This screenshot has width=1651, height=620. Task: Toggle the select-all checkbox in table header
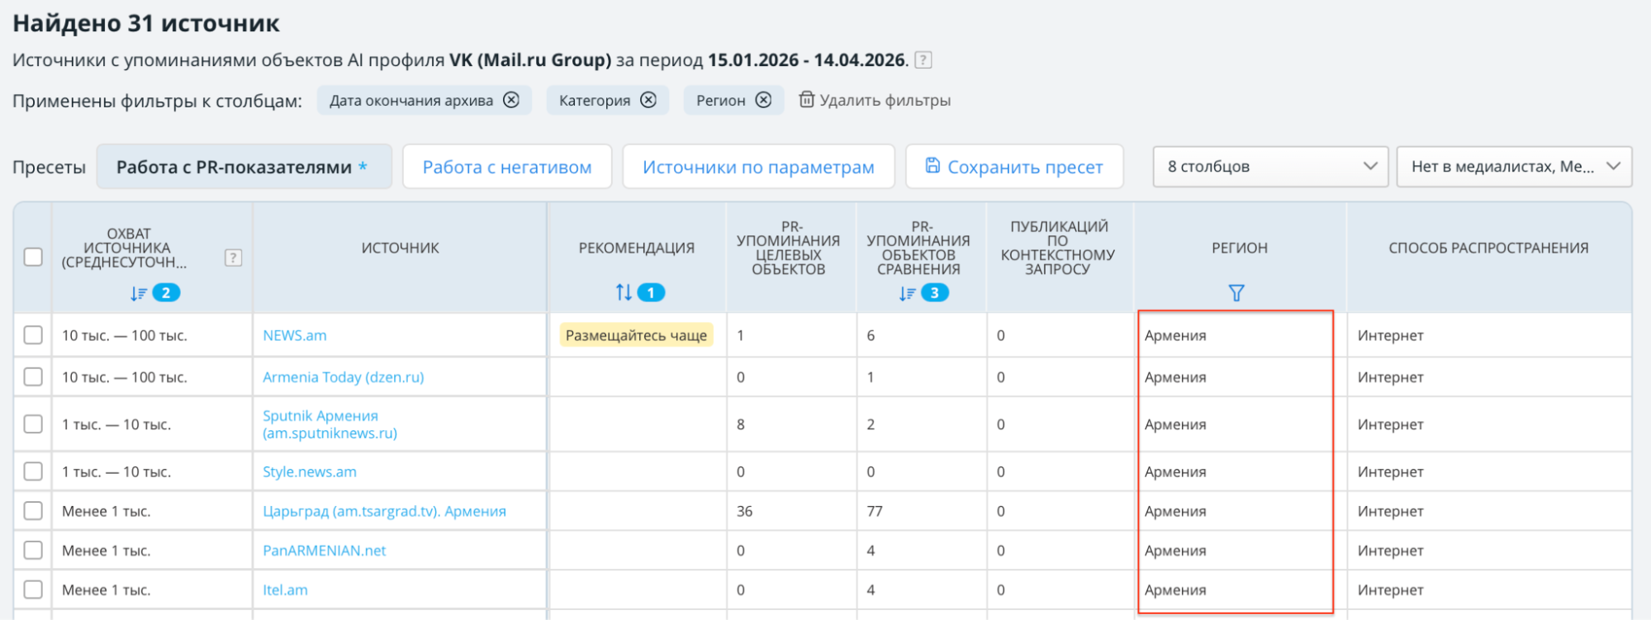(x=33, y=257)
